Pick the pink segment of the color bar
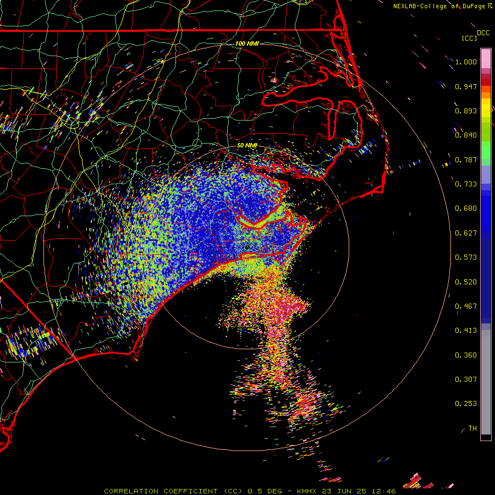 (x=486, y=58)
